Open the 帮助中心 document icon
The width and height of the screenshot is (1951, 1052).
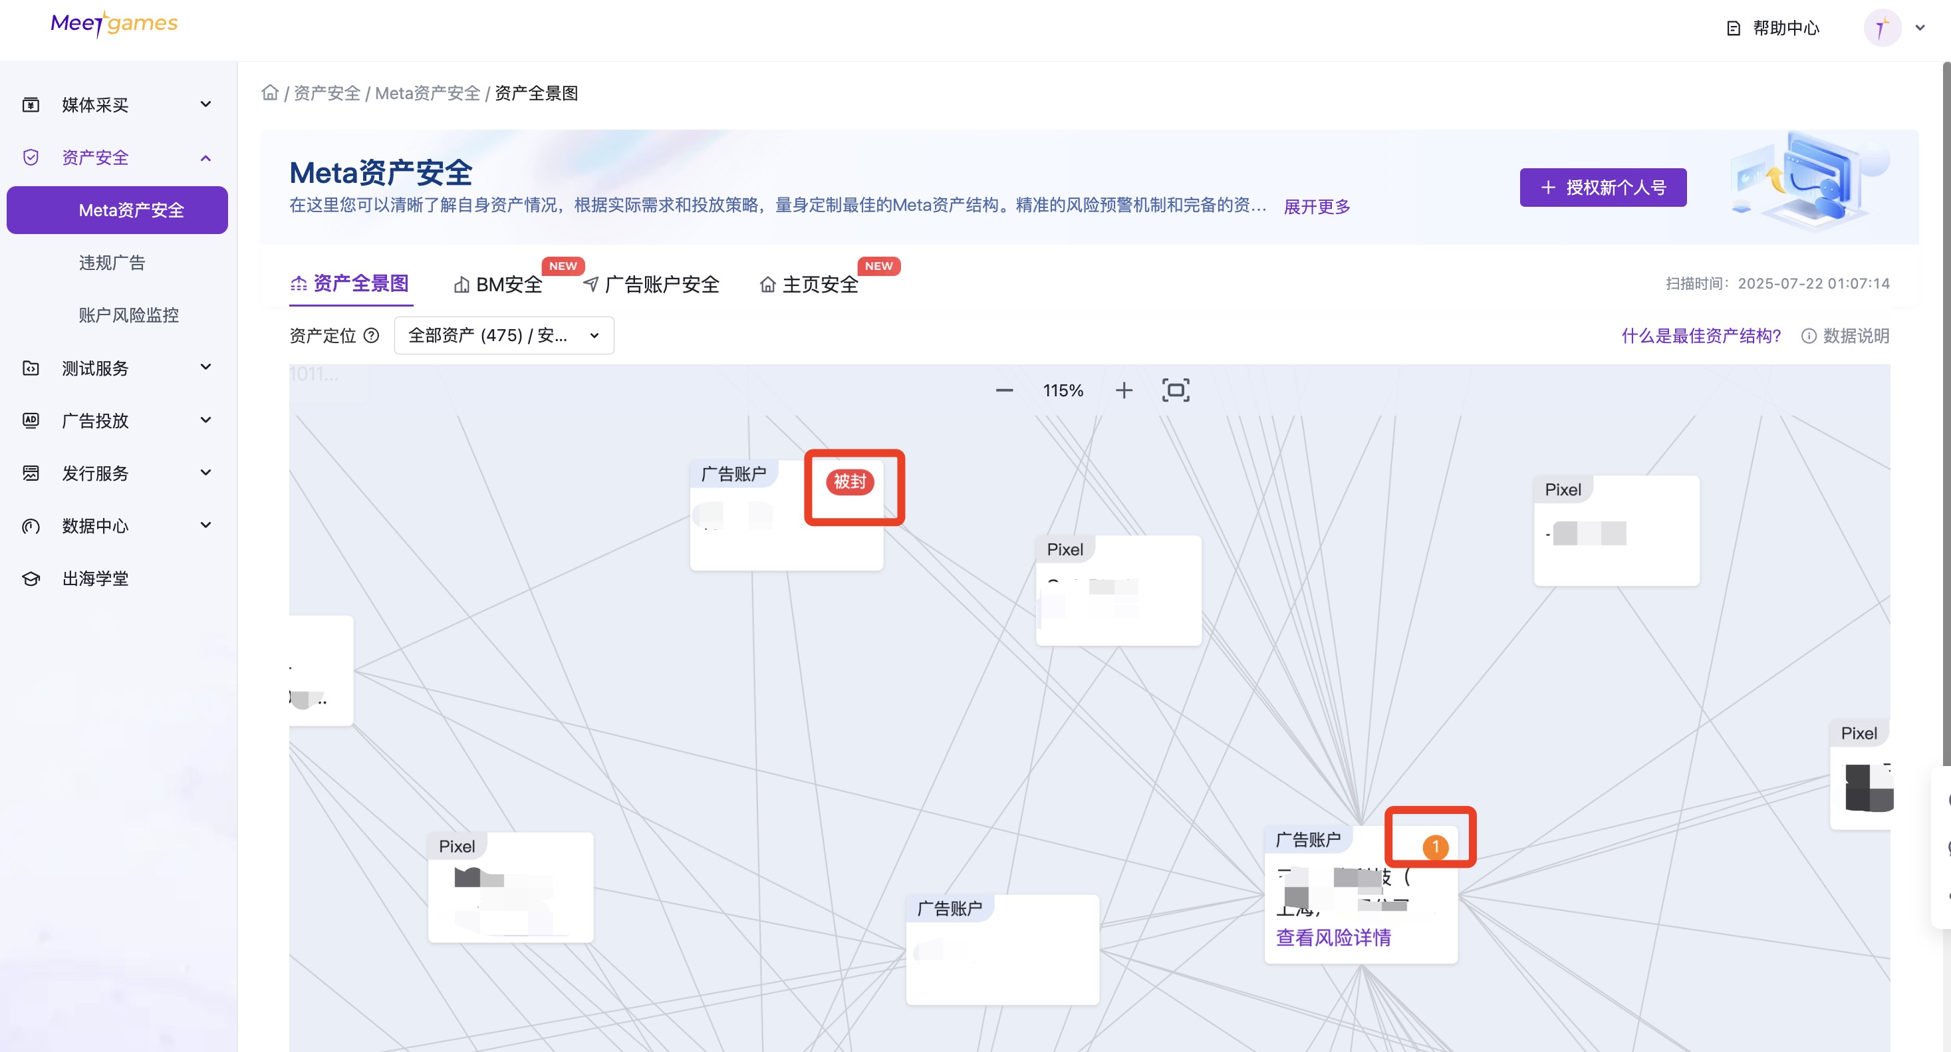pos(1734,29)
